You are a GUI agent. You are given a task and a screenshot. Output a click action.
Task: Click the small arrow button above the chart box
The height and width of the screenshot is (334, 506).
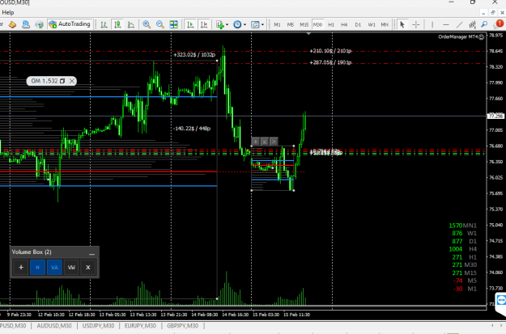pos(274,142)
